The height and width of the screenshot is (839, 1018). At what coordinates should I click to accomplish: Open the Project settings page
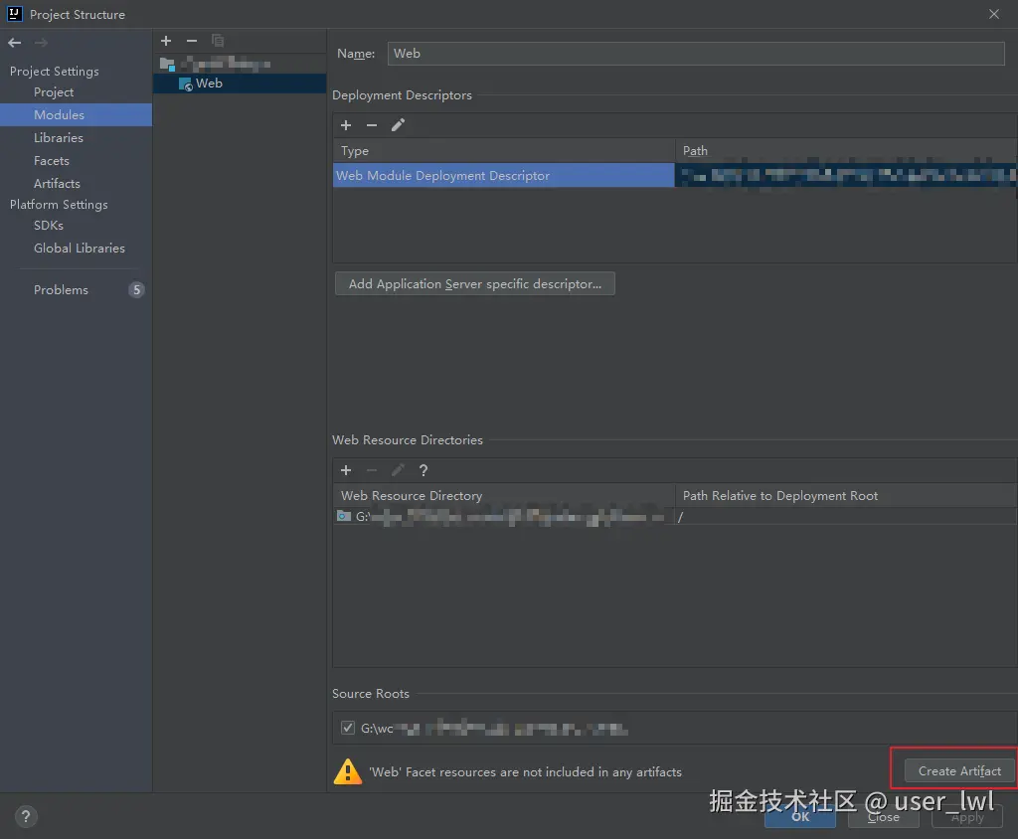tap(54, 92)
